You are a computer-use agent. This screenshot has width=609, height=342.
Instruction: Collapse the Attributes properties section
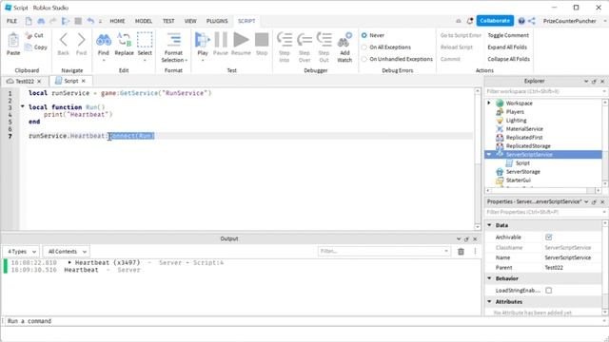[x=489, y=301]
